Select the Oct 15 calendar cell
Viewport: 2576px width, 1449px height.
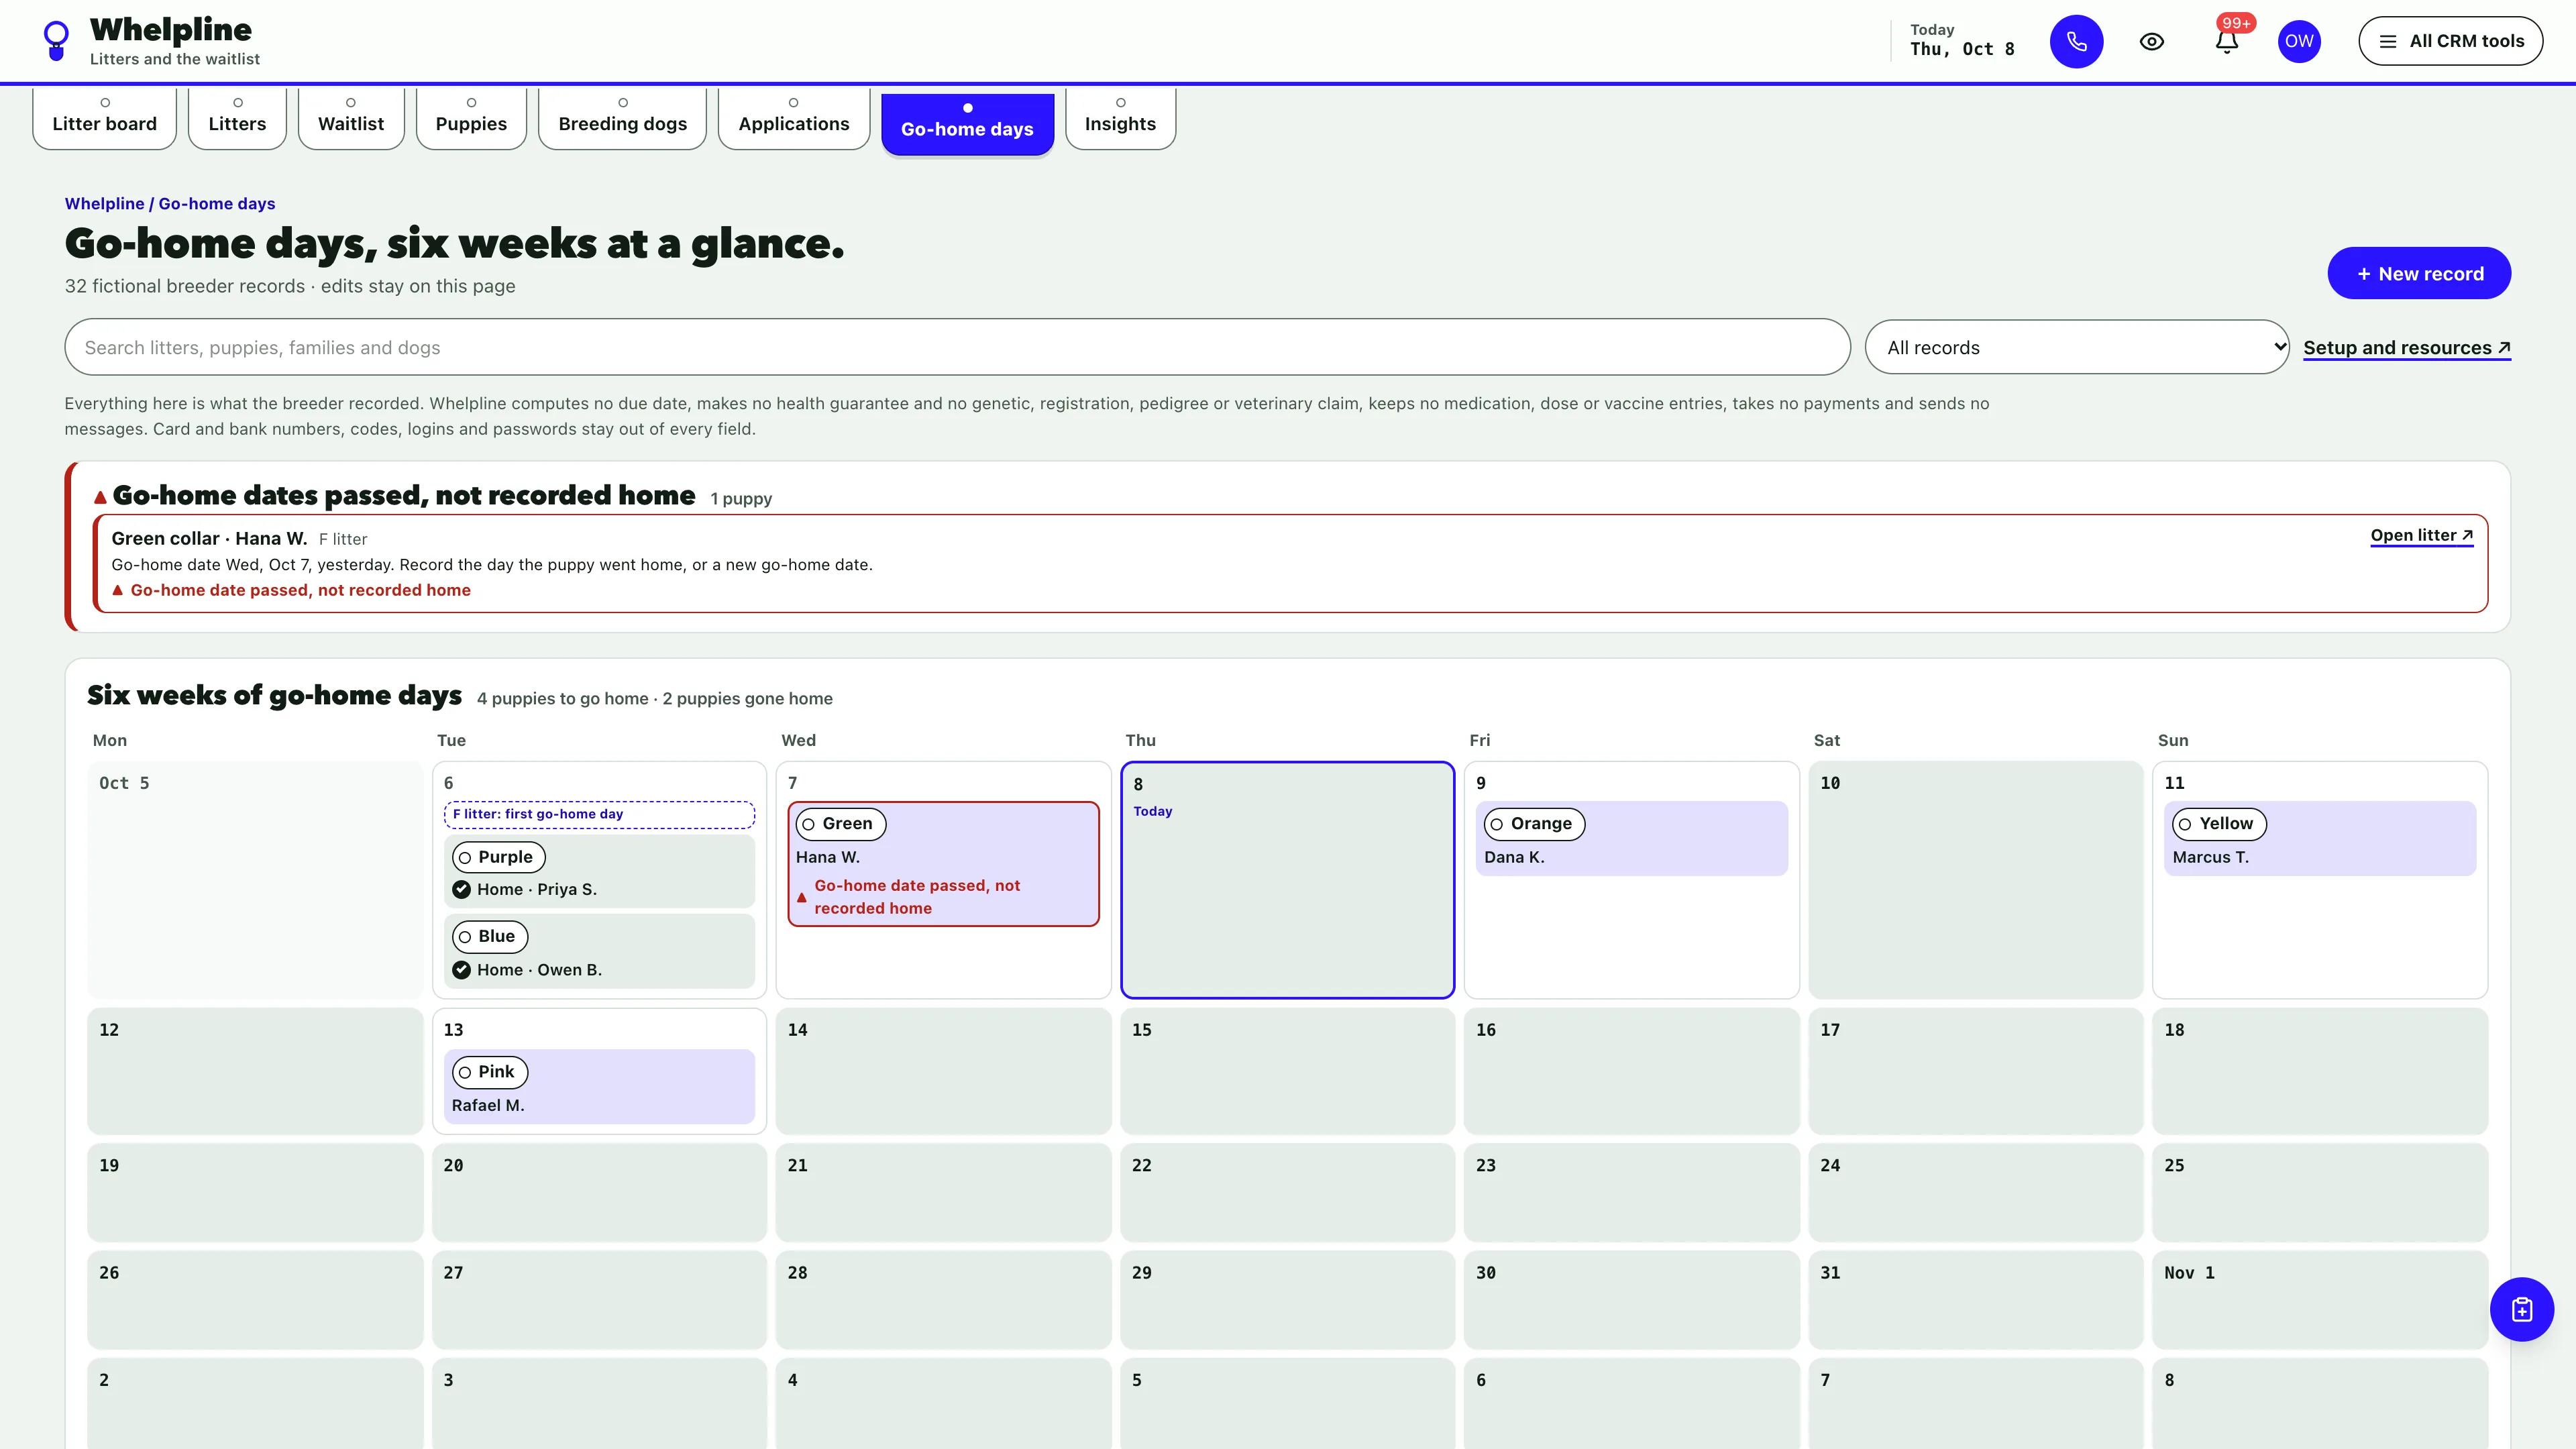point(1287,1070)
